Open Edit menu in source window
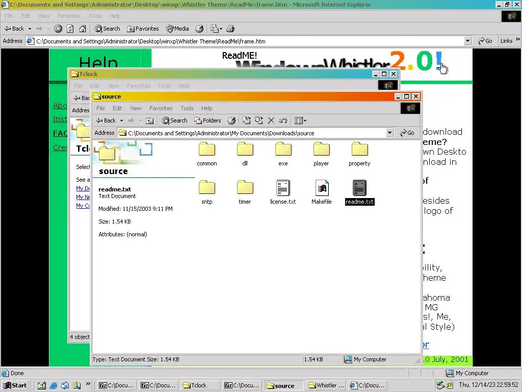The height and width of the screenshot is (392, 522). click(117, 108)
